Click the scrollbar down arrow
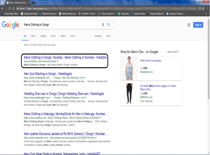This screenshot has width=210, height=155. 209,153
